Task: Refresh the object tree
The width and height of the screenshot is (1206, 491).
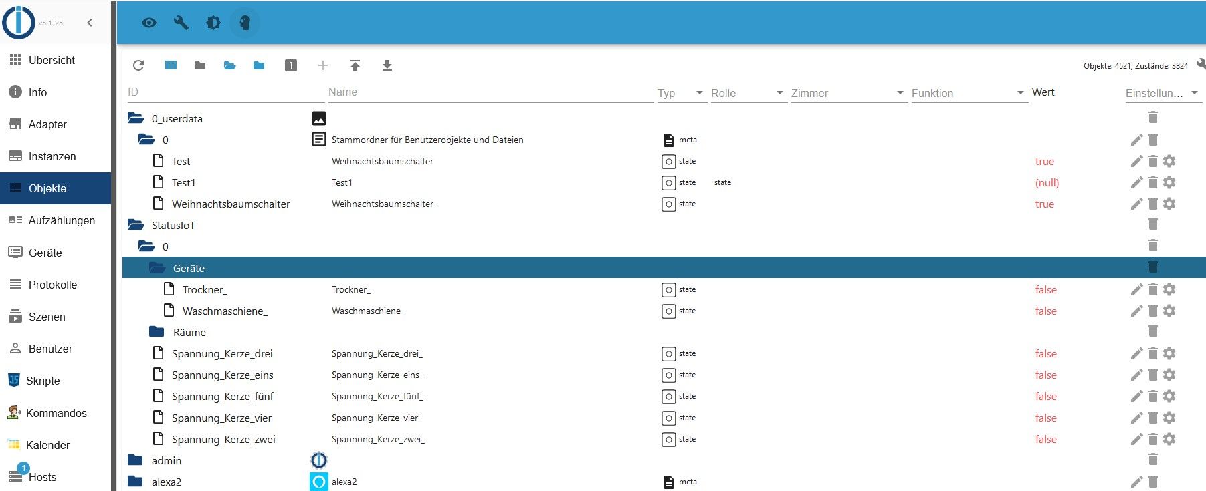Action: (x=138, y=65)
